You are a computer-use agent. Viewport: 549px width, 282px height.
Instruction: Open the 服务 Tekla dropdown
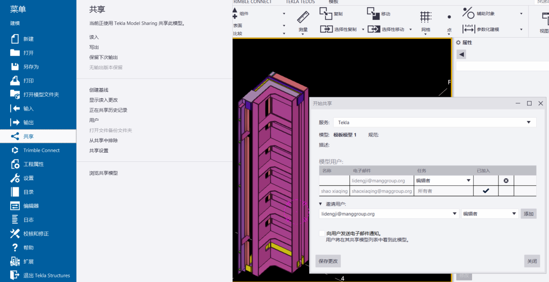pyautogui.click(x=528, y=123)
